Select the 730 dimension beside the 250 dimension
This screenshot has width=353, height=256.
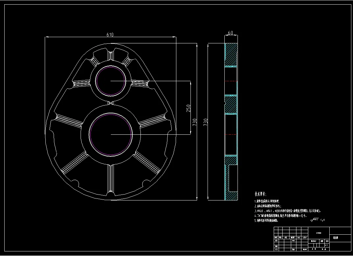[x=195, y=122]
